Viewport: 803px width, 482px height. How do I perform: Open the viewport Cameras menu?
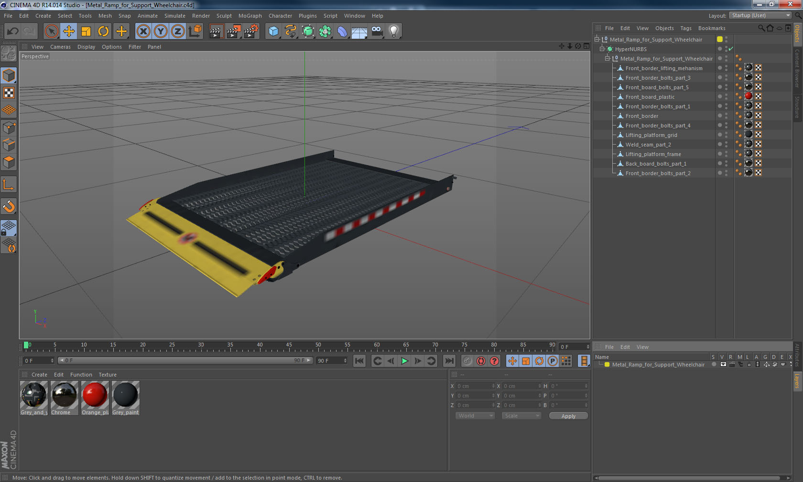click(x=60, y=47)
